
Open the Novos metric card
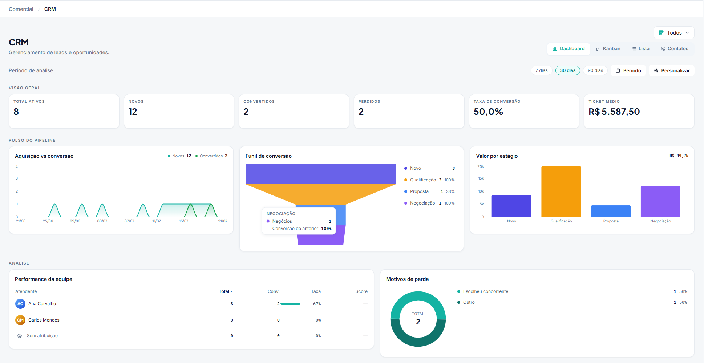pos(179,111)
